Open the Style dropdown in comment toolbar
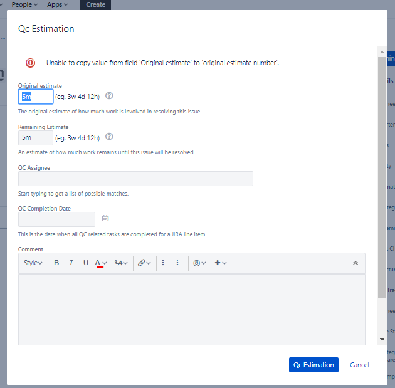The height and width of the screenshot is (388, 395). [x=33, y=263]
